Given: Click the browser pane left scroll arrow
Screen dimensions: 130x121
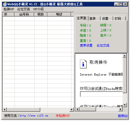Looking at the screenshot, I should tap(77, 109).
